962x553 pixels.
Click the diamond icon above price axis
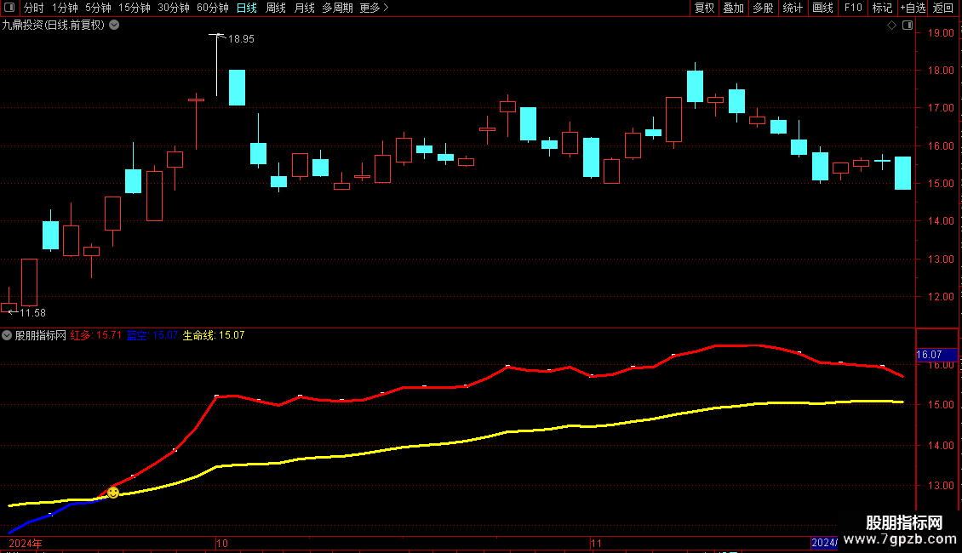[892, 26]
